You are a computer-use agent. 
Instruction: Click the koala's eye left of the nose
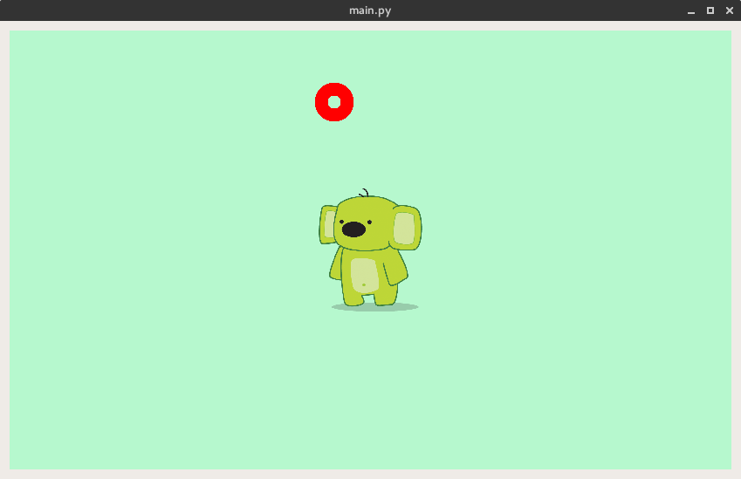coord(341,223)
